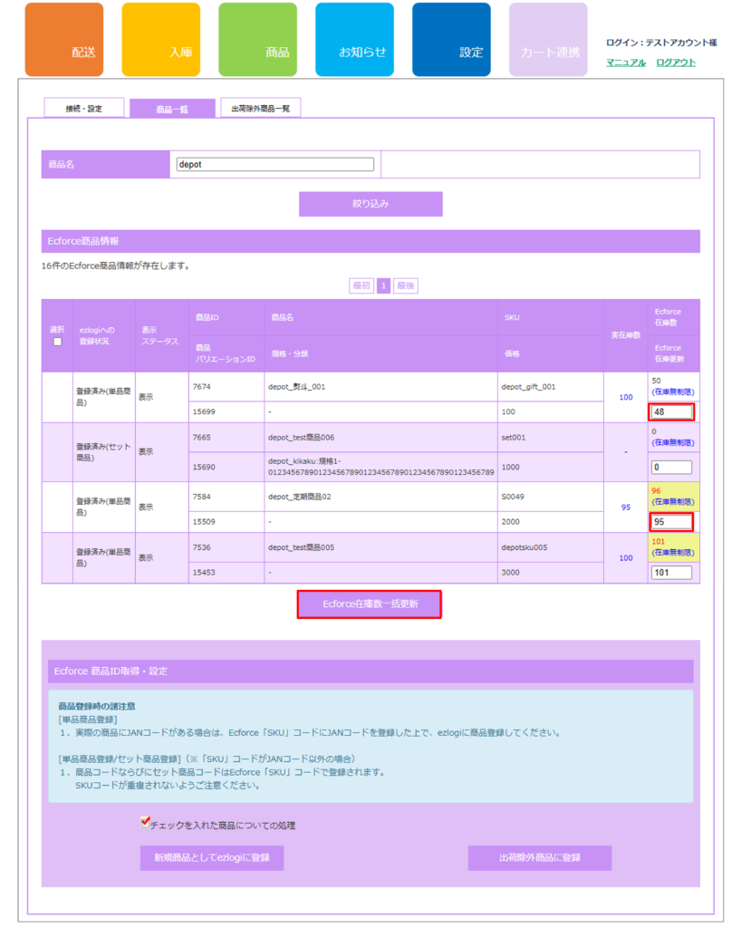741x928 pixels.
Task: Select the カート連携 tile
Action: [x=548, y=40]
